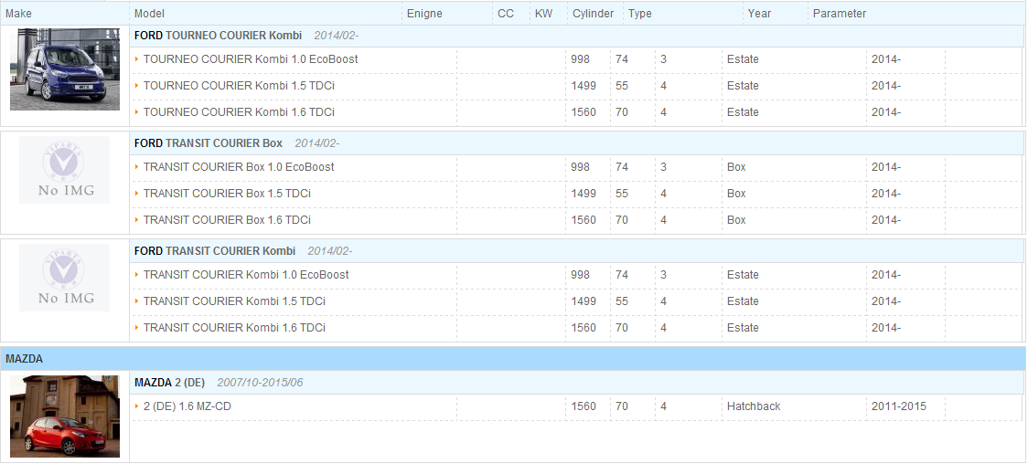Select the 2 (DE) 1.6 MZ-CD model
Screen dimensions: 1028x464
point(187,407)
